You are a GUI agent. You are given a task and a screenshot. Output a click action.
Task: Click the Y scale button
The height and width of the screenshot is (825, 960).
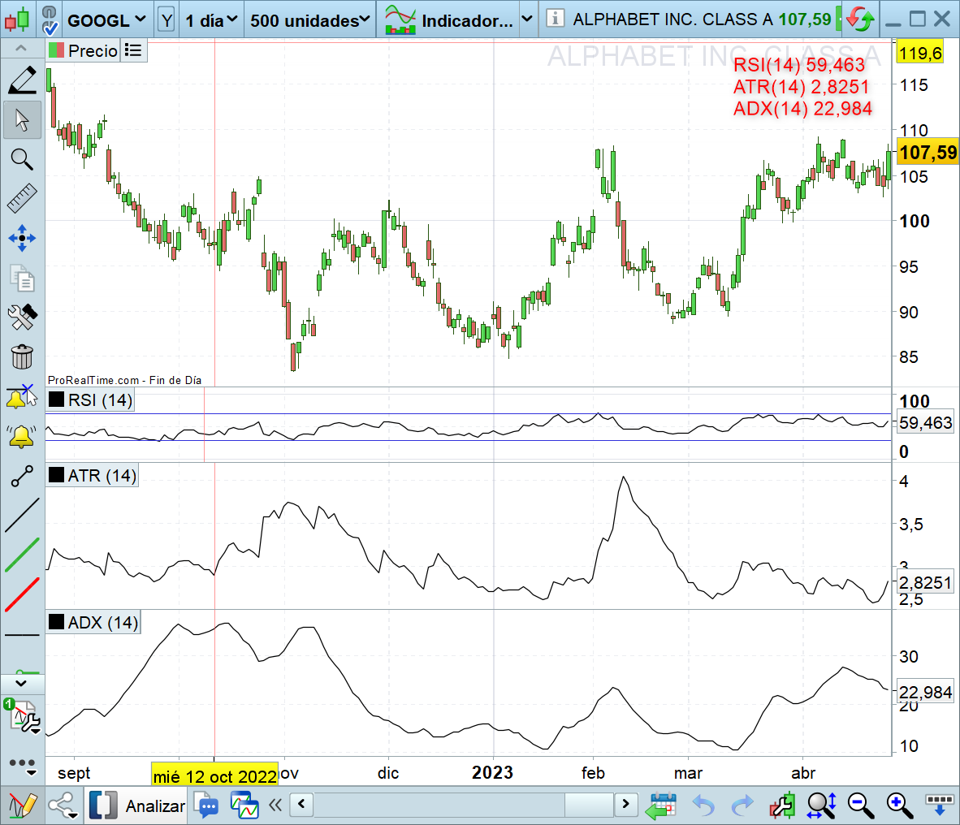pos(166,20)
